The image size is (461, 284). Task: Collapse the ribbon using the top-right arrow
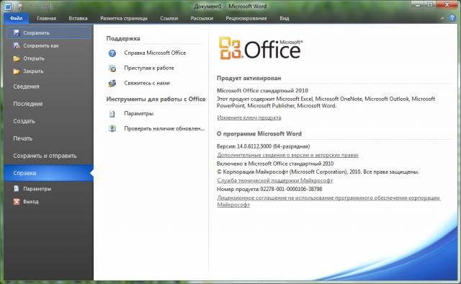coord(442,18)
